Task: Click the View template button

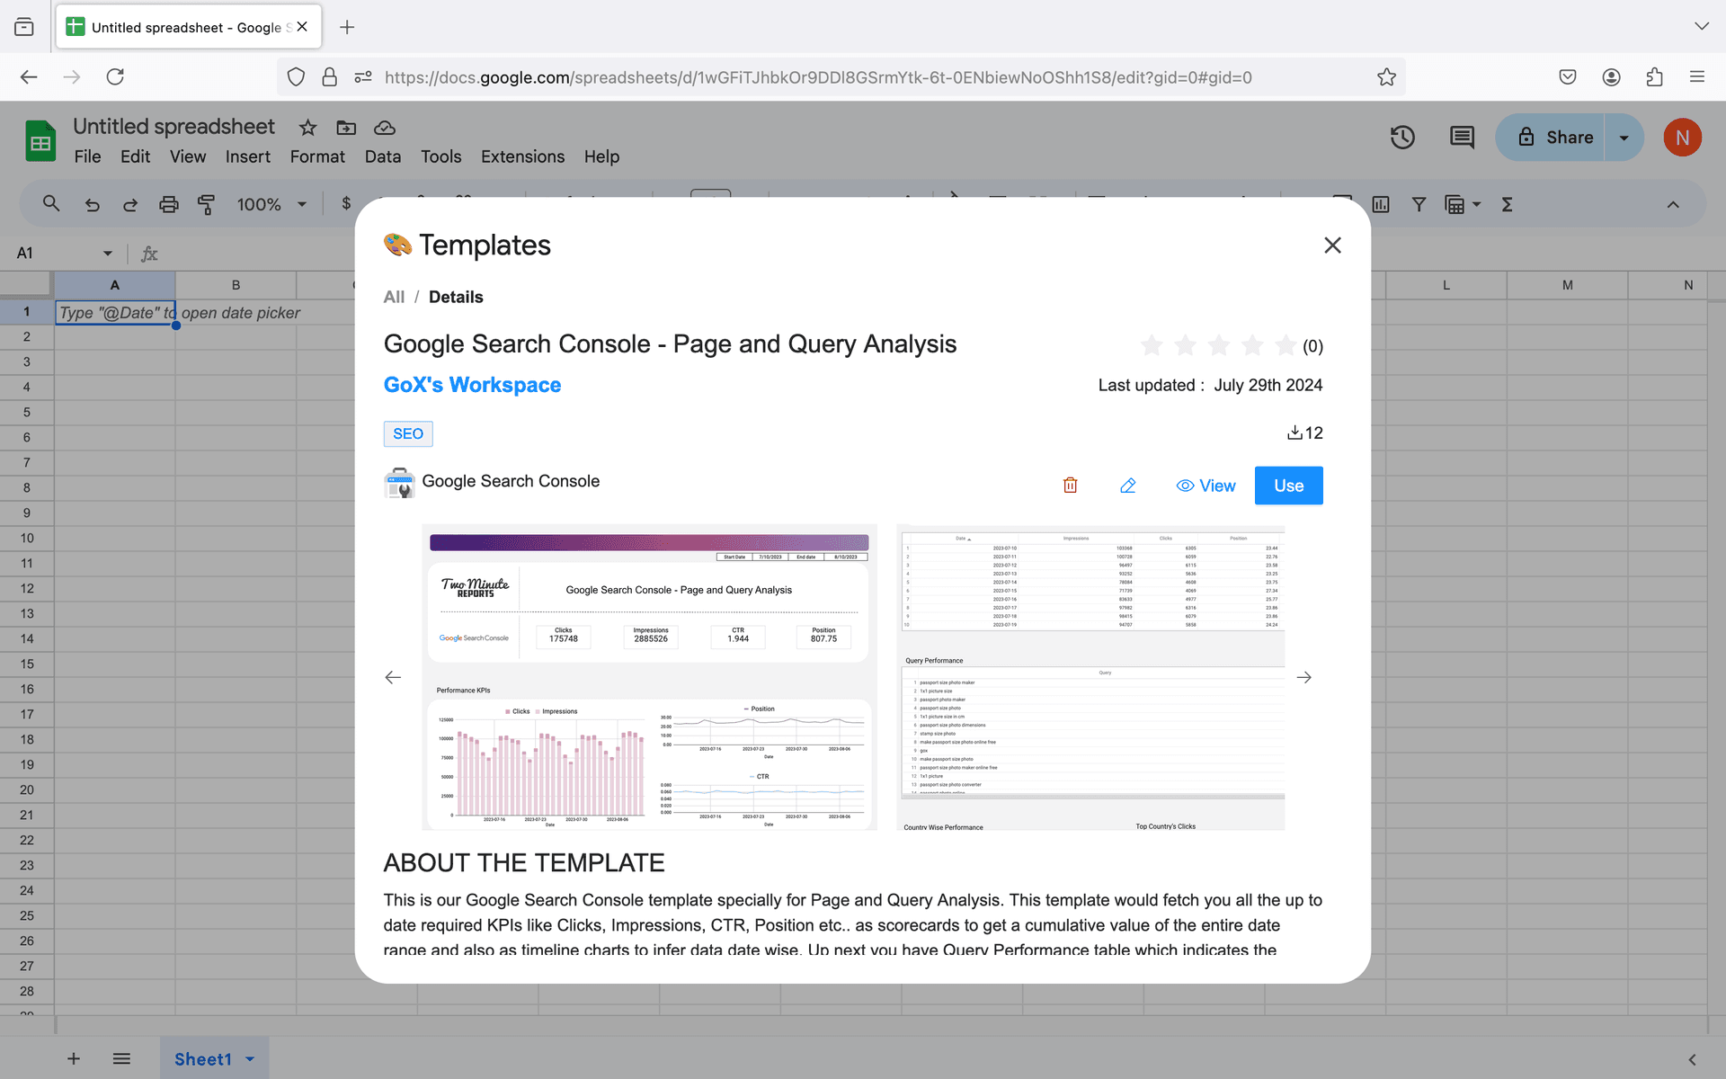Action: pyautogui.click(x=1206, y=486)
